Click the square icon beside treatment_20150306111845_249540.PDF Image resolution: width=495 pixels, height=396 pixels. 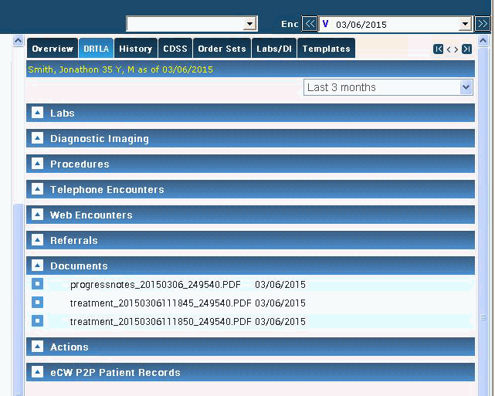pyautogui.click(x=37, y=303)
